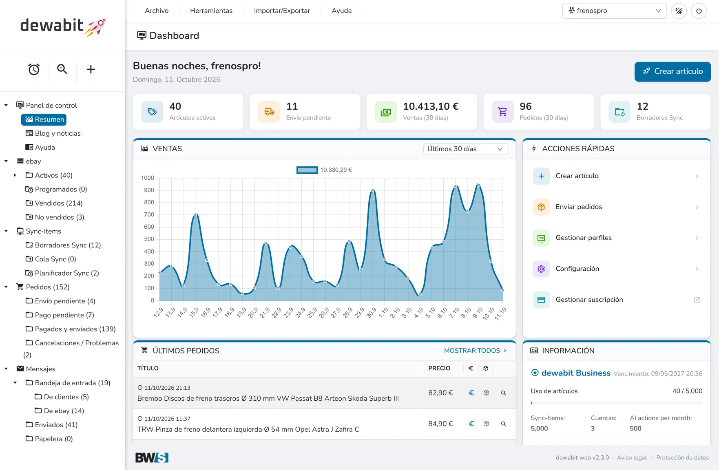Click the Uso de artículos progress bar
719x470 pixels.
coord(616,403)
